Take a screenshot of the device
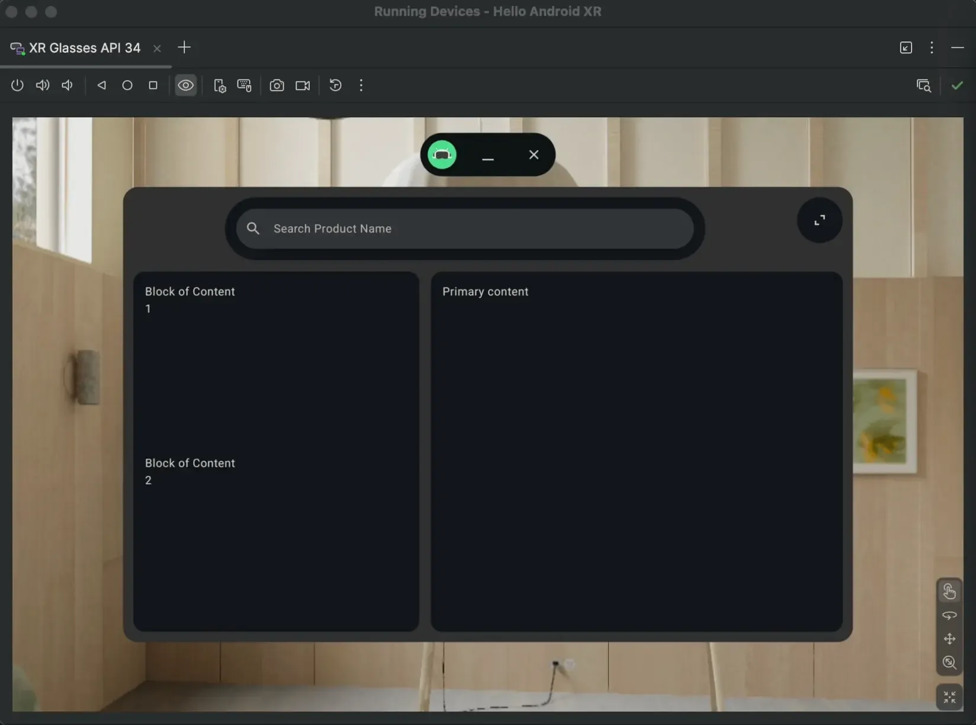This screenshot has width=976, height=725. tap(277, 85)
